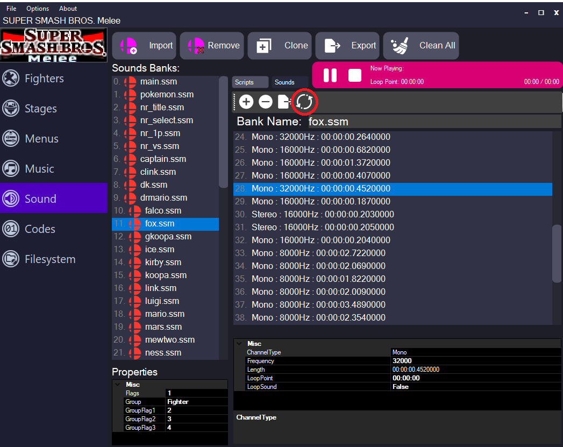Select dk.ssm sound bank
This screenshot has height=447, width=563.
(166, 185)
